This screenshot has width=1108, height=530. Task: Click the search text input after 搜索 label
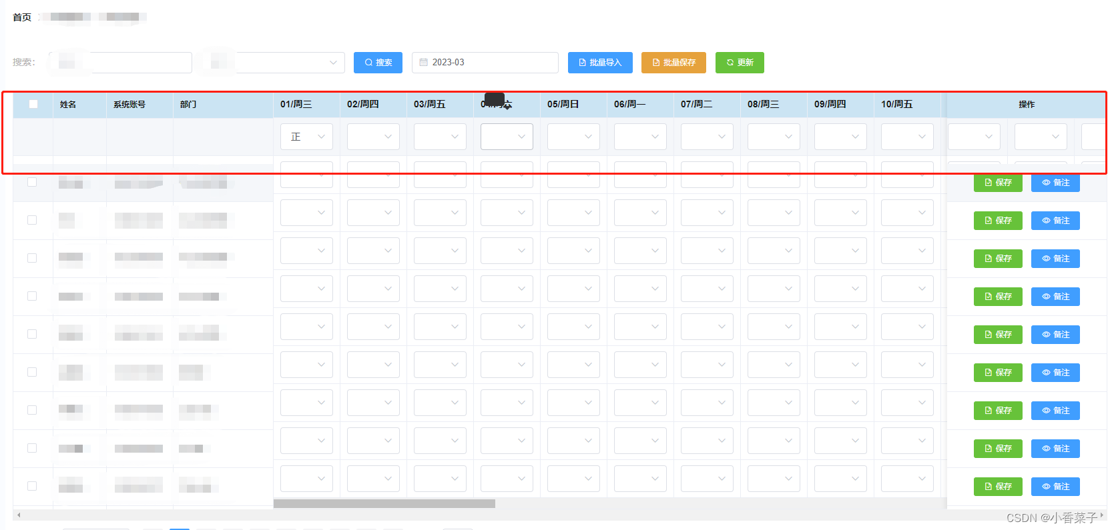(120, 62)
